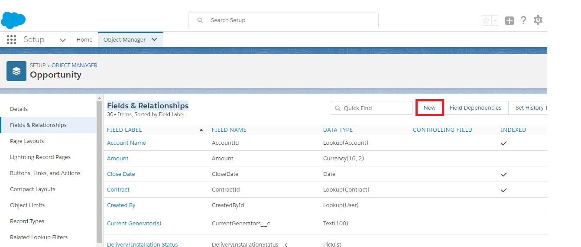Viewport: 581px width, 247px height.
Task: Open the Current Generator(s) field
Action: pos(134,223)
